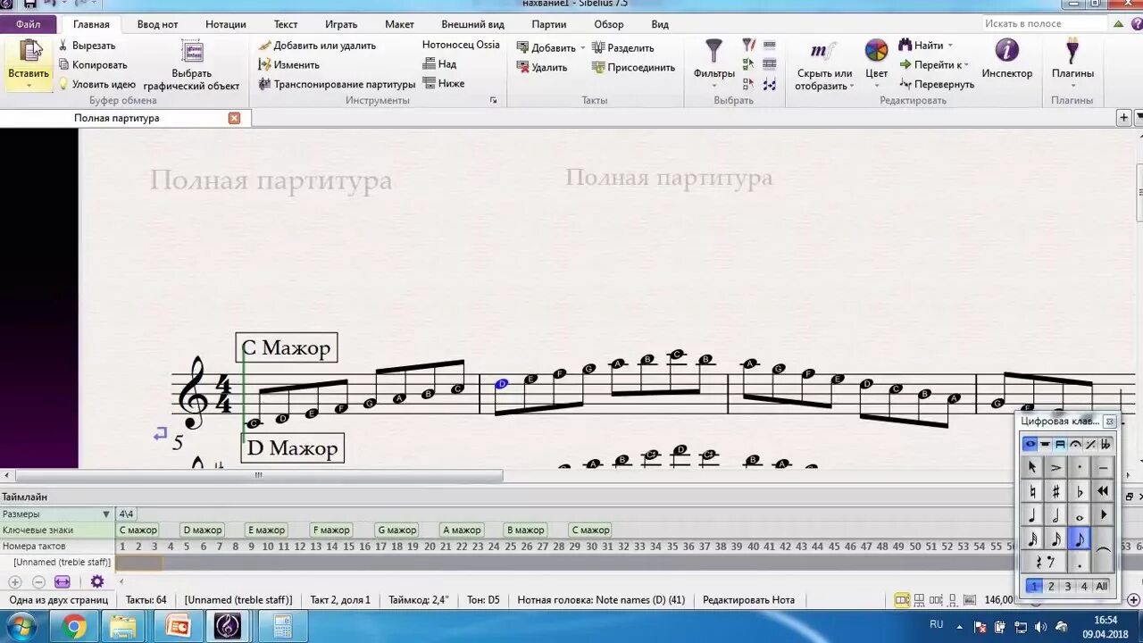The width and height of the screenshot is (1143, 643).
Task: Click timeline zoom-out minus icon
Action: [38, 581]
